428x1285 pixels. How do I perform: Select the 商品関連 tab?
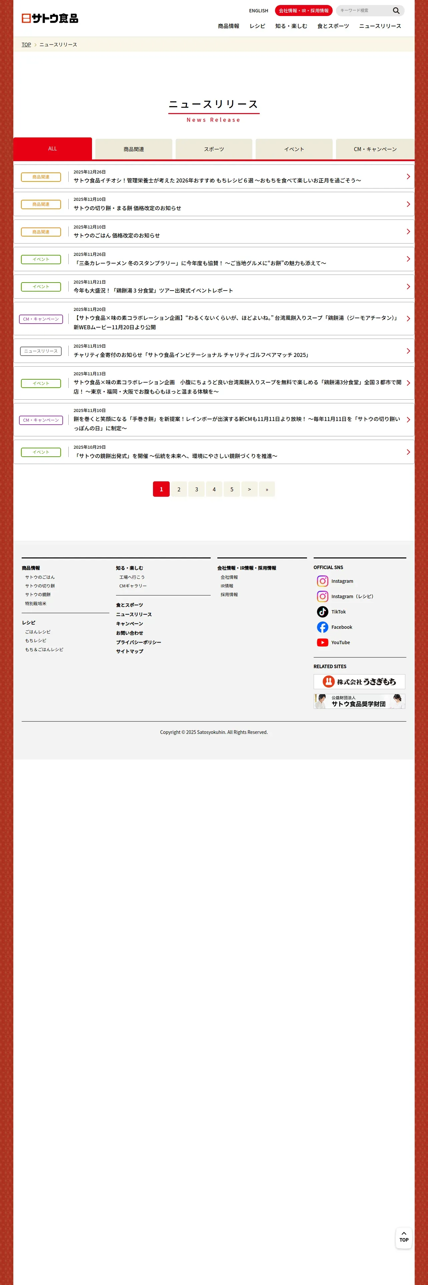(x=134, y=149)
